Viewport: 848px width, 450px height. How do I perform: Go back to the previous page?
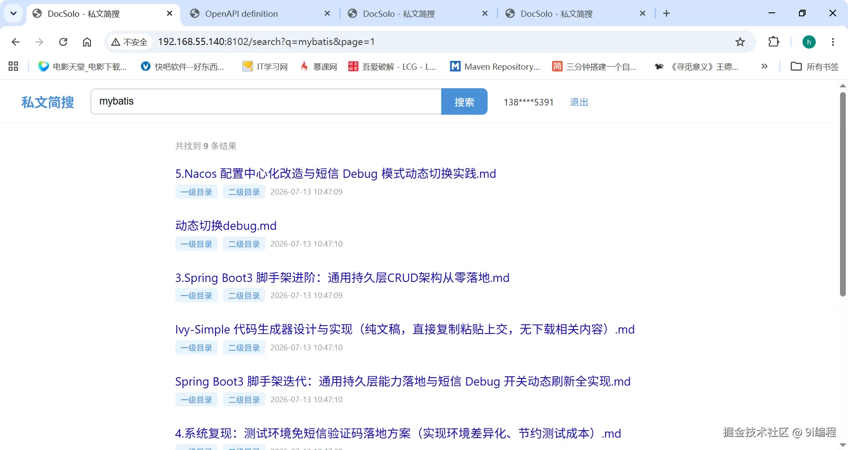(15, 42)
